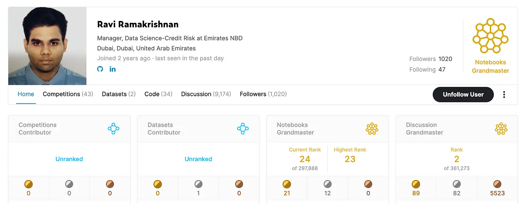Click the Followers 1020 count link
525x204 pixels.
[431, 59]
